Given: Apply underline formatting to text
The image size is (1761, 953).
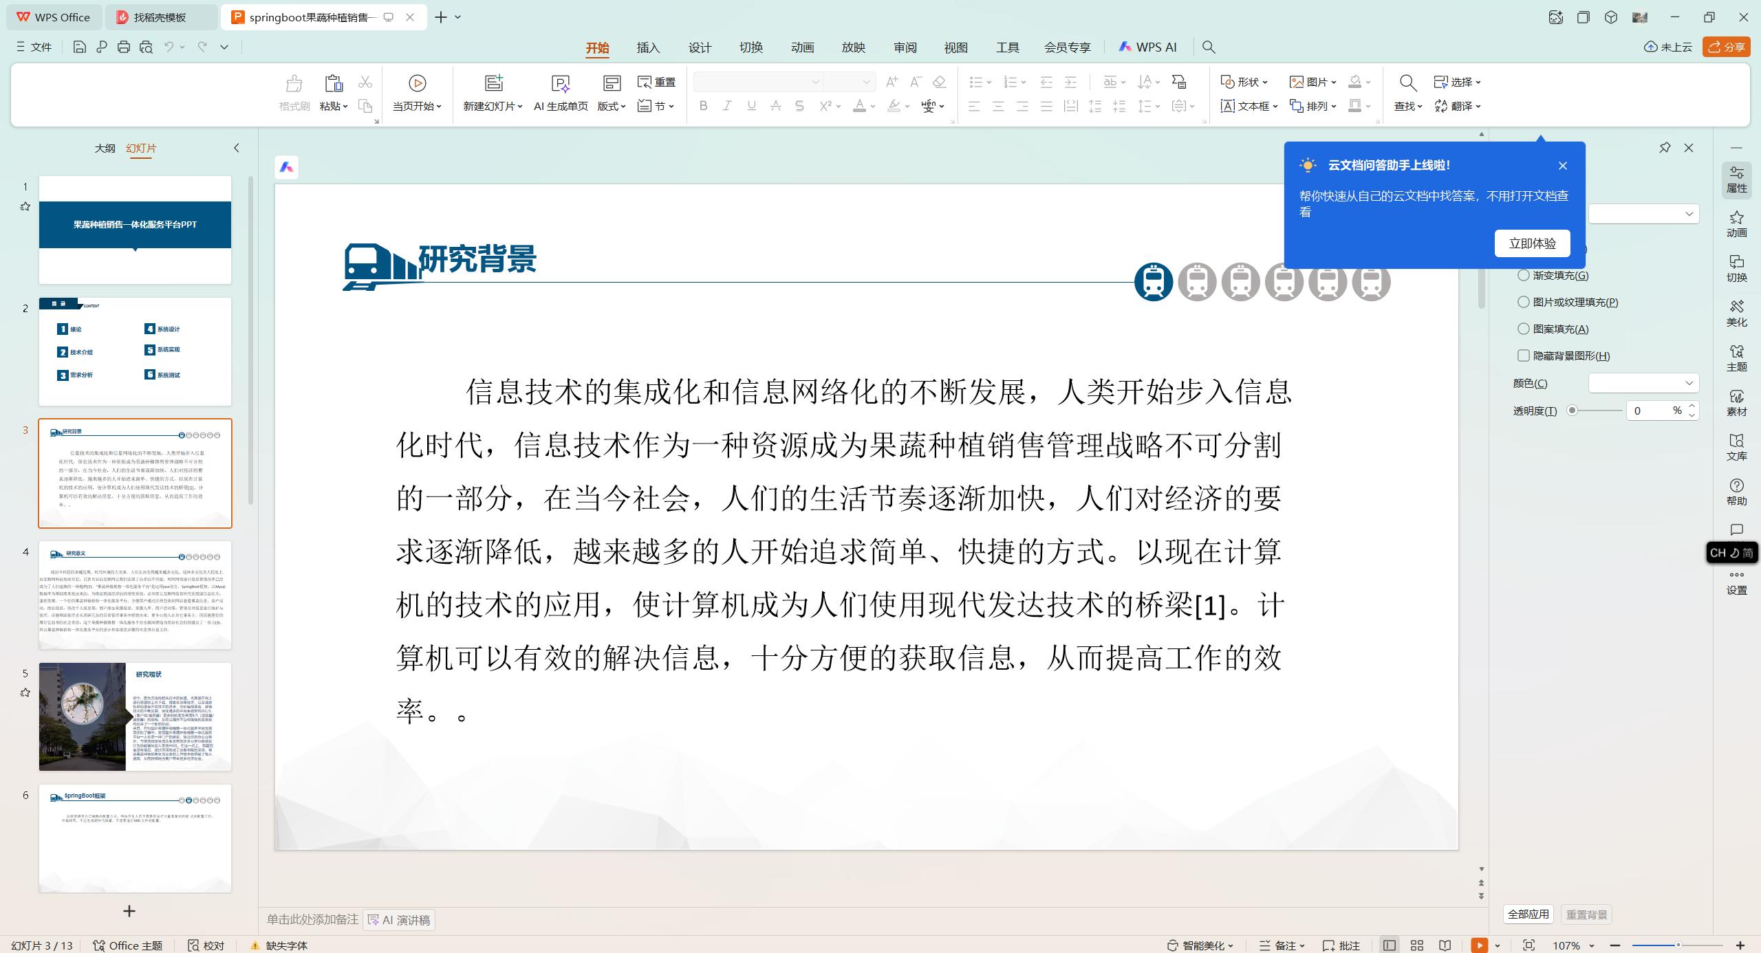Looking at the screenshot, I should pos(750,106).
